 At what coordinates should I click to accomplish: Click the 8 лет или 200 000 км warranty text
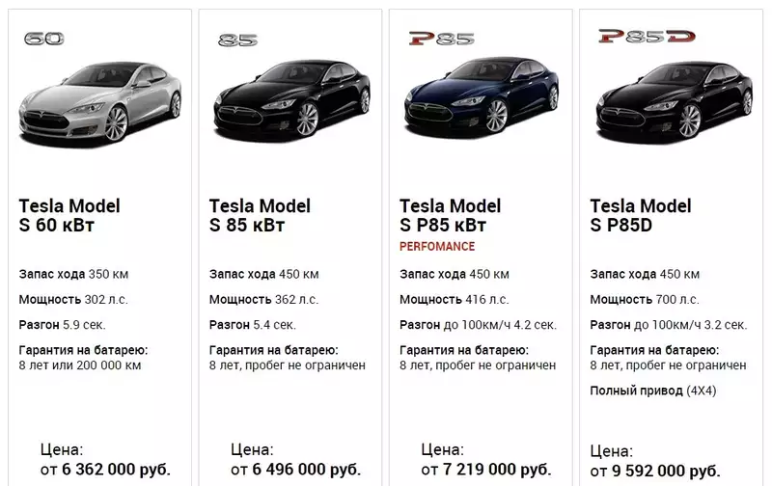click(80, 365)
